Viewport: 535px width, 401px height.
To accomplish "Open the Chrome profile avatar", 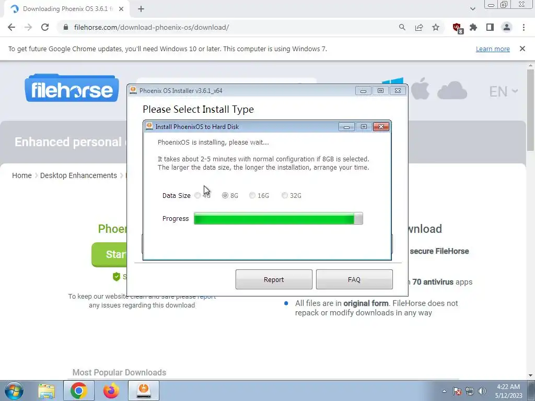I will (507, 27).
